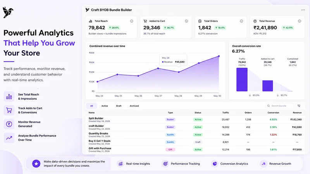
Task: Switch to the Archived bundles tab
Action: click(x=134, y=106)
